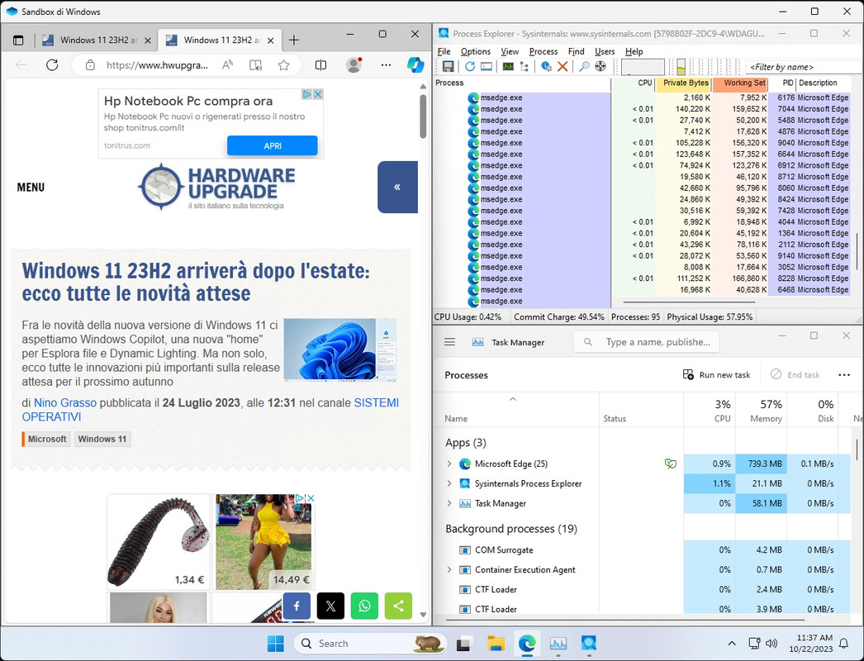Open the MENU on Hardware Upgrade site

(31, 187)
